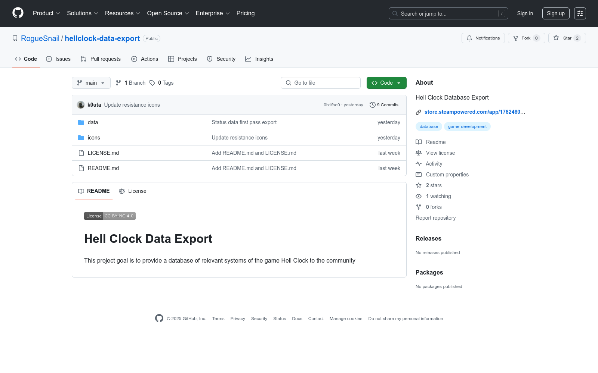The width and height of the screenshot is (598, 373).
Task: Select the README tab in file viewer
Action: coord(94,191)
